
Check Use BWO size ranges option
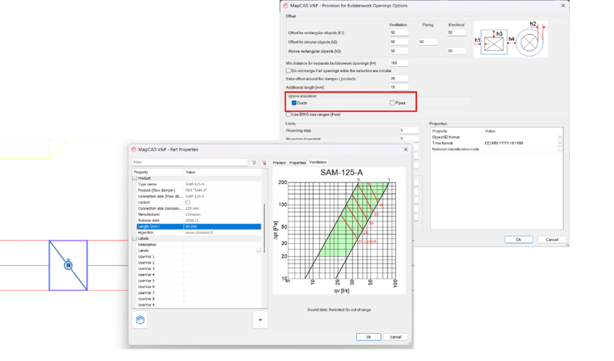[288, 114]
